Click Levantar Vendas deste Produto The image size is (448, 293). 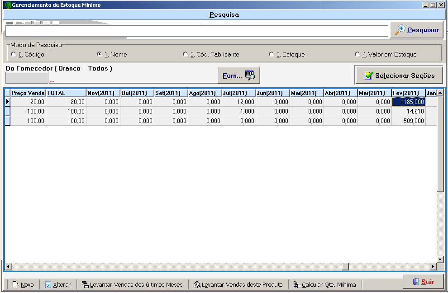(238, 284)
